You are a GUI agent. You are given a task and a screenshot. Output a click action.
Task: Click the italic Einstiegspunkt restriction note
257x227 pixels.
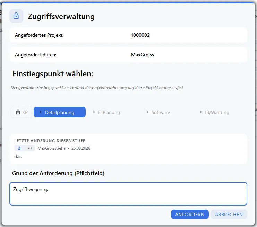[97, 88]
